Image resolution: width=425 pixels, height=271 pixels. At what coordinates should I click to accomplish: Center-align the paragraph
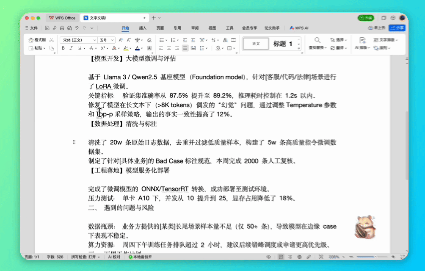[x=169, y=48]
